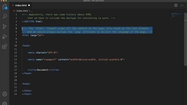This screenshot has width=187, height=105.
Task: Click the selected 'And we should always include' comment
Action: point(90,32)
